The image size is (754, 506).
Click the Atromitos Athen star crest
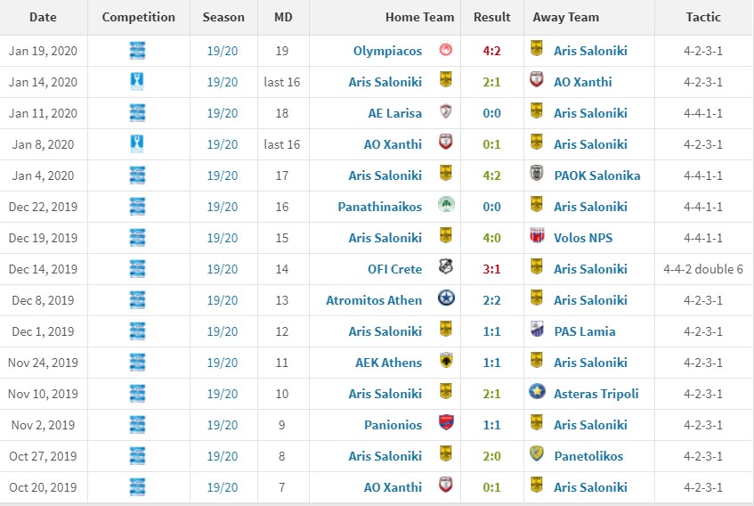point(446,298)
